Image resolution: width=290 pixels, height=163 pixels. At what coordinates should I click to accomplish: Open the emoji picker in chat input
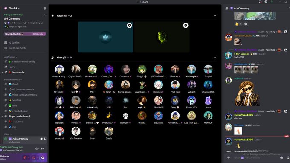[x=281, y=158]
